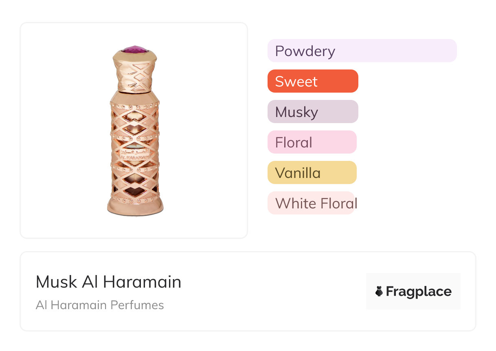496x351 pixels.
Task: Click the Vanilla label text
Action: pyautogui.click(x=298, y=173)
